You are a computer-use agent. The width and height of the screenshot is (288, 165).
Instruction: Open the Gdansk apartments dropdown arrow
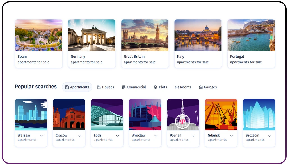click(232, 136)
